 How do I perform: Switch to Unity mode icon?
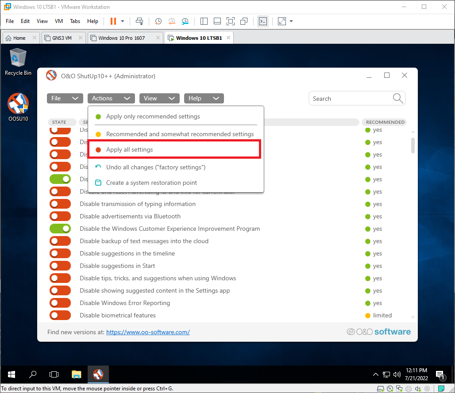tap(244, 21)
